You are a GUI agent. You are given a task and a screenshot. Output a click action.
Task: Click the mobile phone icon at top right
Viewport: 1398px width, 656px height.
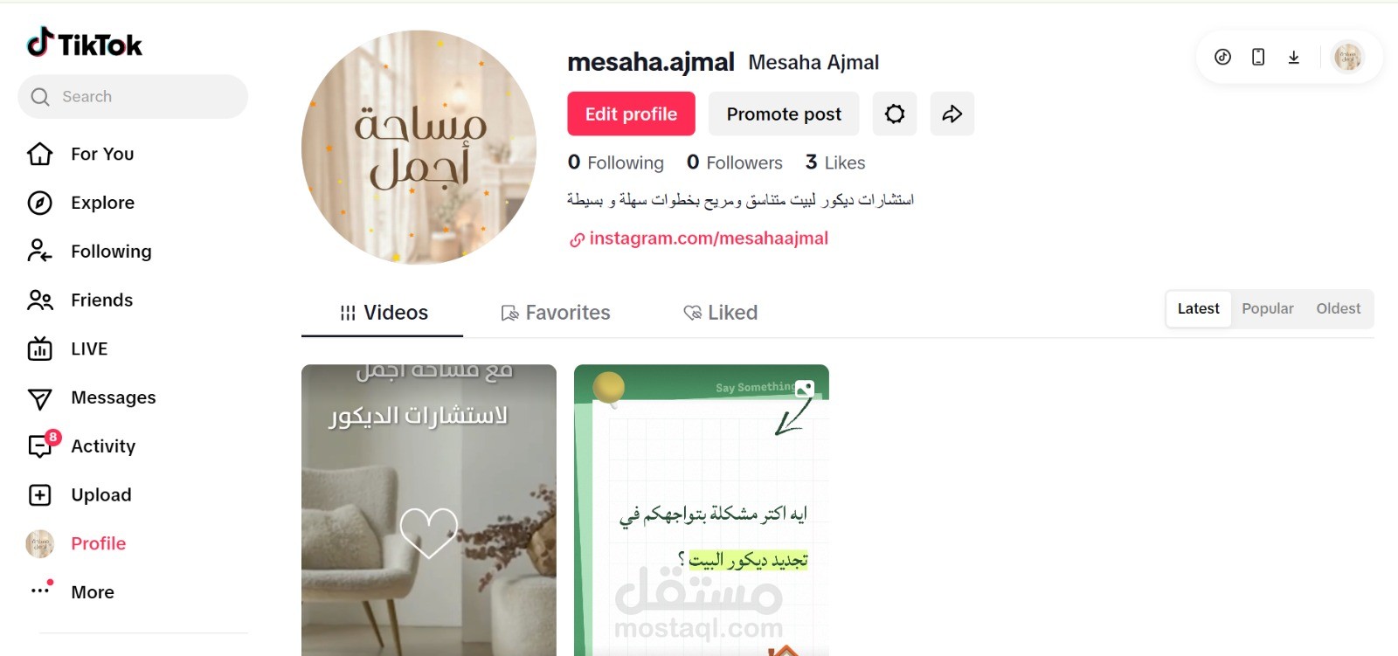click(1258, 57)
